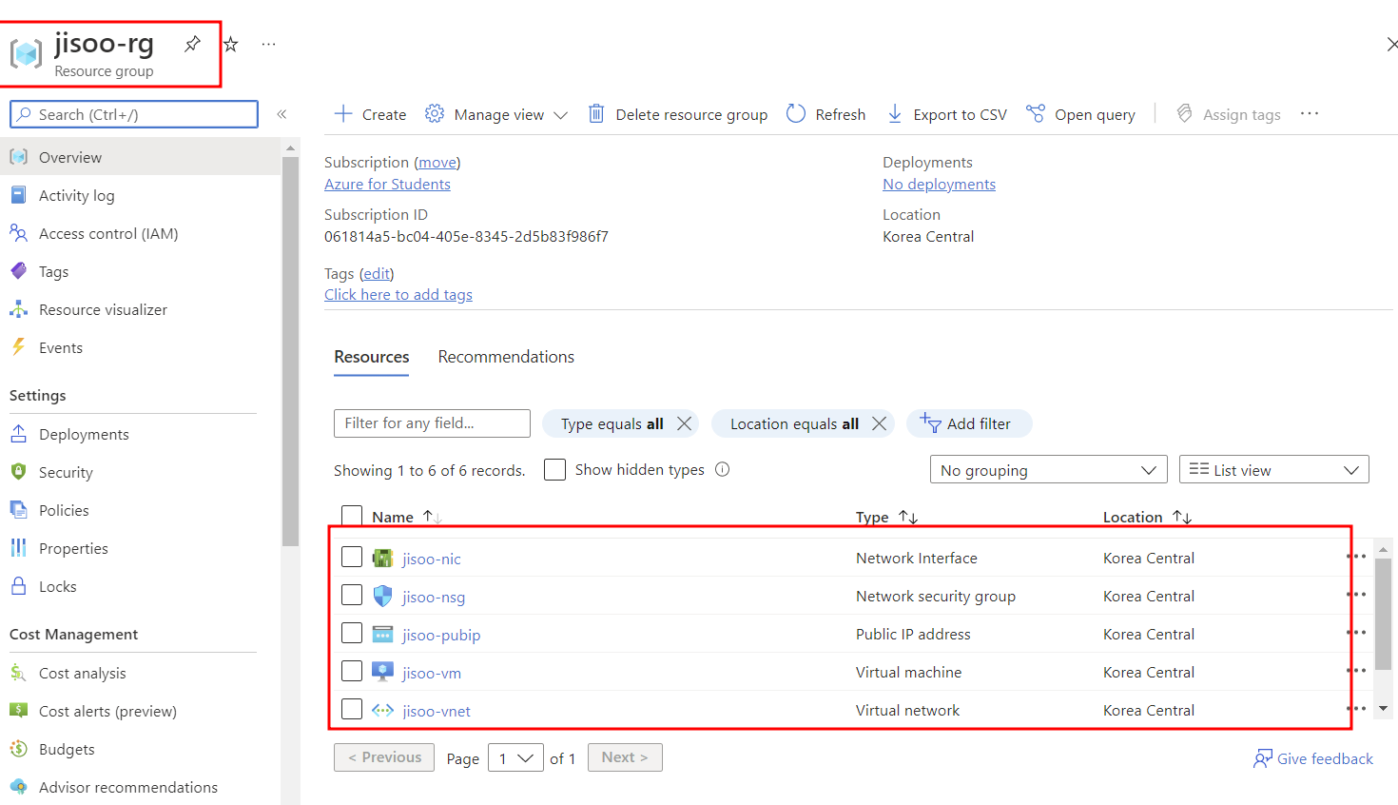Open context menu dots for jisoo-nic row
Screen dimensions: 1398x805
[x=1356, y=557]
